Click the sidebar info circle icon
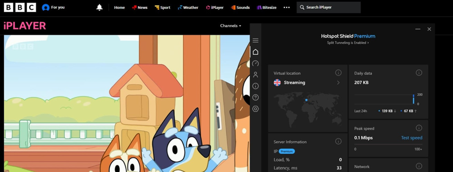 pyautogui.click(x=256, y=86)
